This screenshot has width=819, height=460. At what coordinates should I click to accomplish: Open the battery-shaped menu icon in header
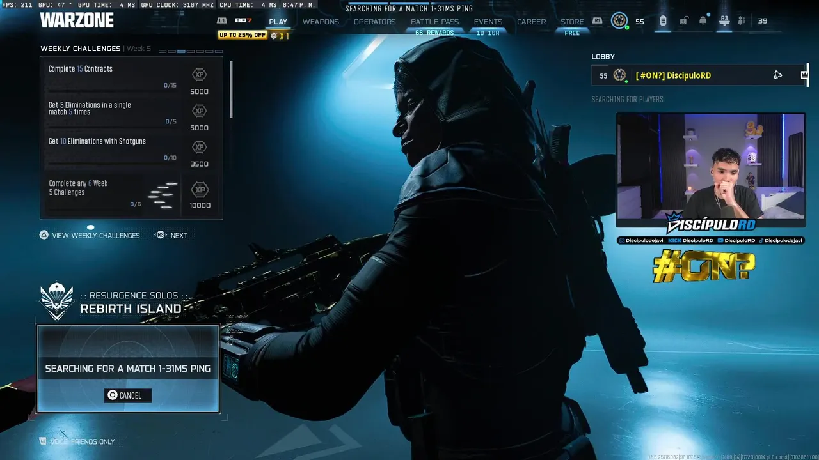click(x=663, y=21)
